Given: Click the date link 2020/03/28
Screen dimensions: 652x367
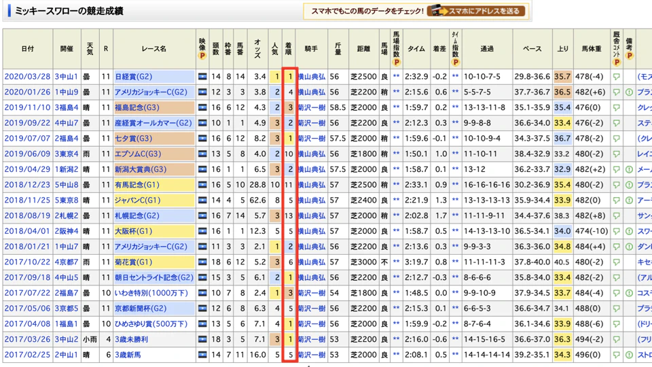Looking at the screenshot, I should [x=27, y=77].
